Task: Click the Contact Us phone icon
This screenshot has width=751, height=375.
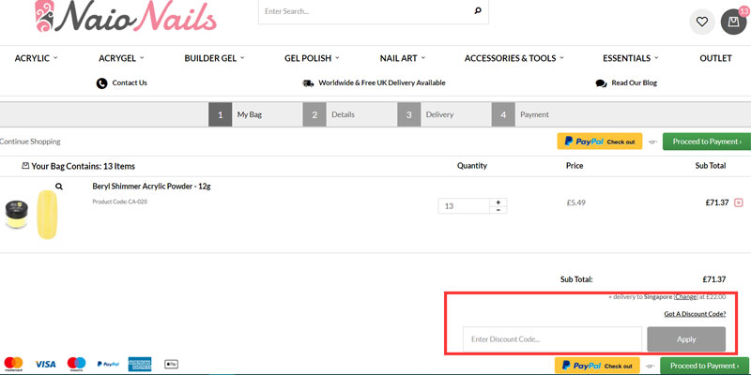Action: [x=101, y=82]
